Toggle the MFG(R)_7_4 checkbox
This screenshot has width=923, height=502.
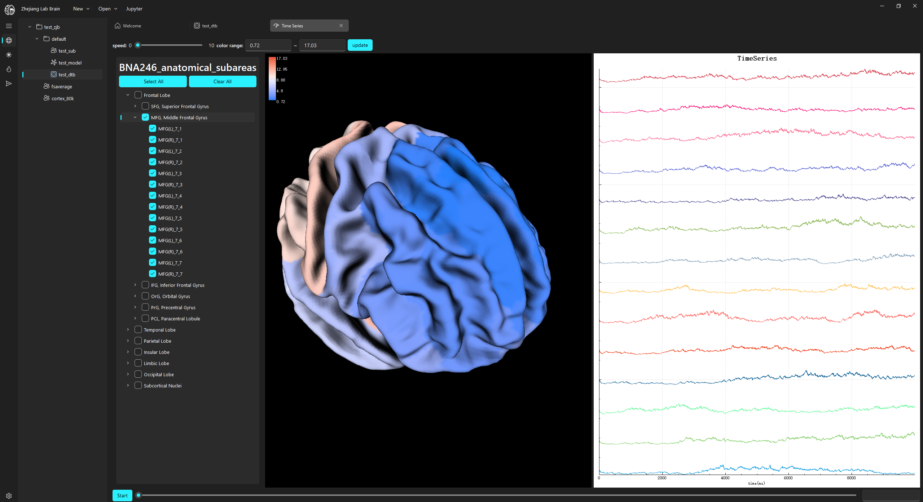click(x=153, y=207)
